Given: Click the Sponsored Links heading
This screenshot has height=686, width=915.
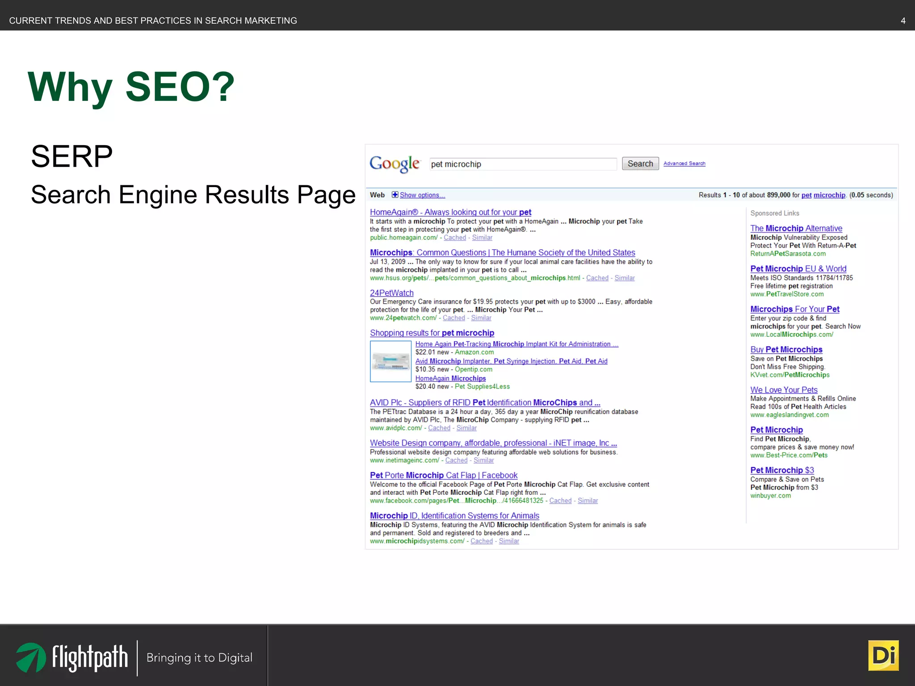Looking at the screenshot, I should coord(775,213).
